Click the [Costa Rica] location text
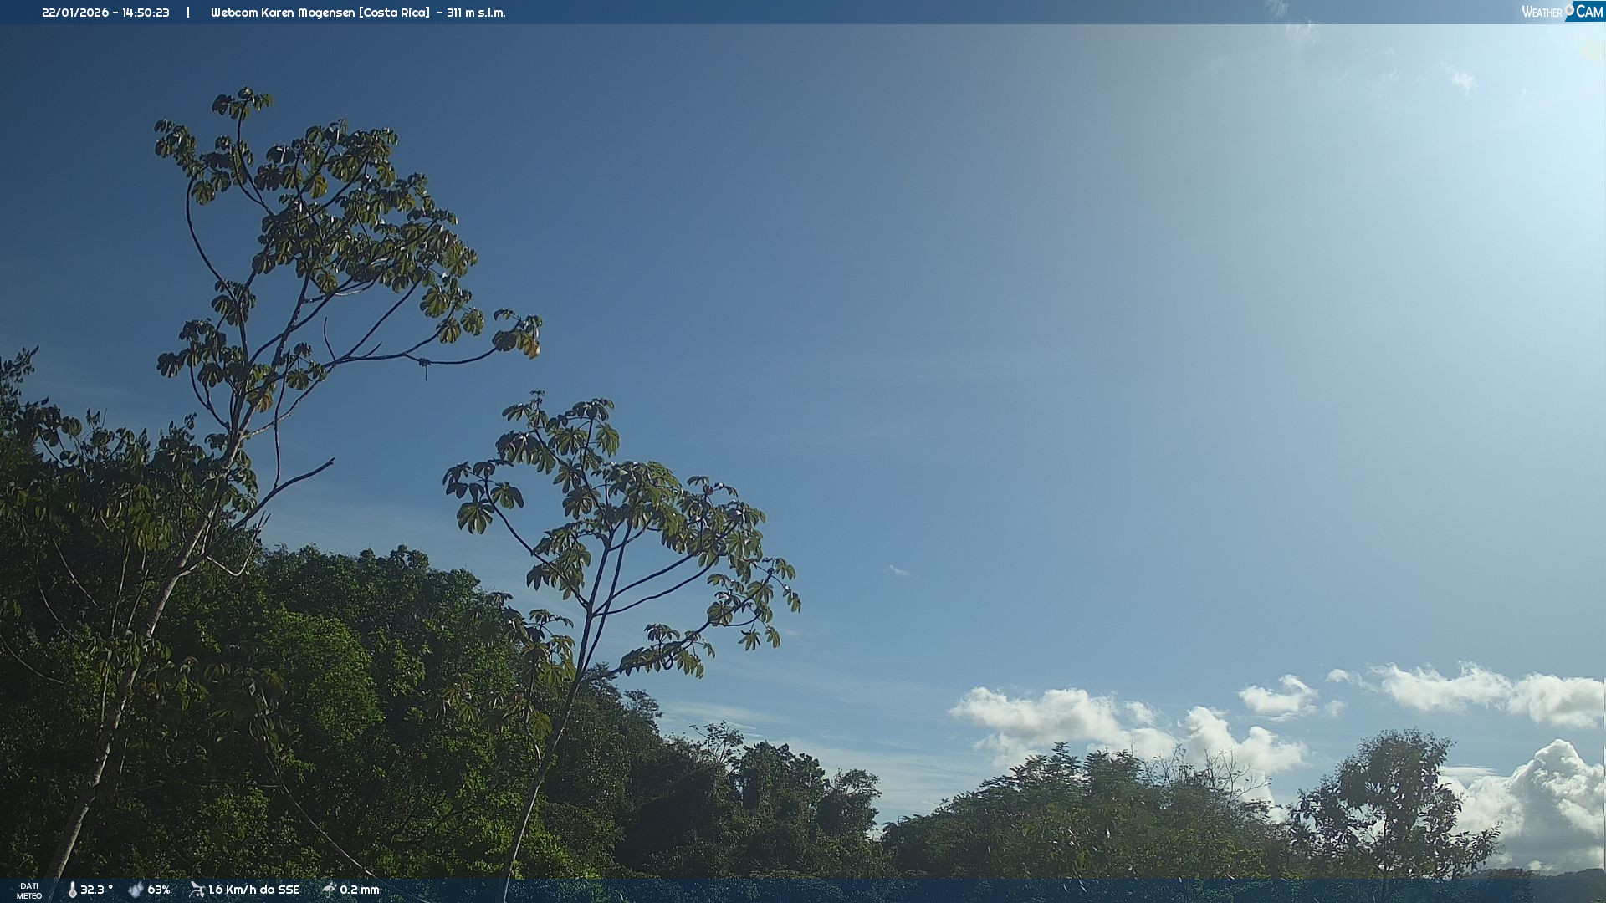The image size is (1606, 903). pos(395,13)
